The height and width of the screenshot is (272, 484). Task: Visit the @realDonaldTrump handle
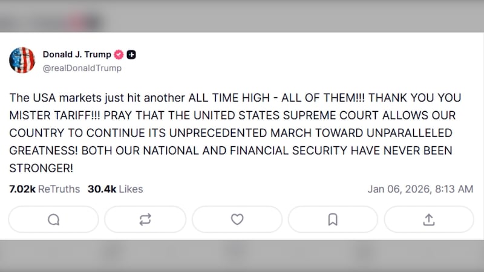(x=82, y=68)
